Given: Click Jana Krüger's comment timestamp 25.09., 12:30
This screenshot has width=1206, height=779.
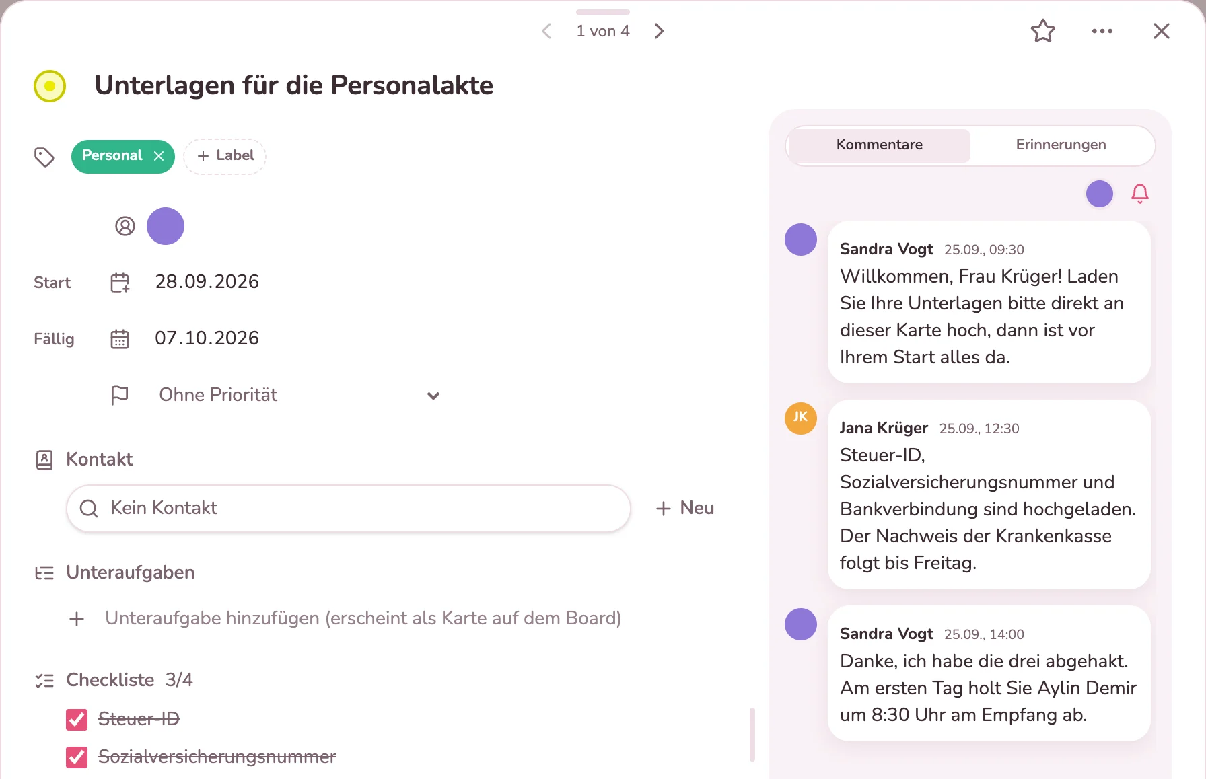Looking at the screenshot, I should (x=979, y=429).
